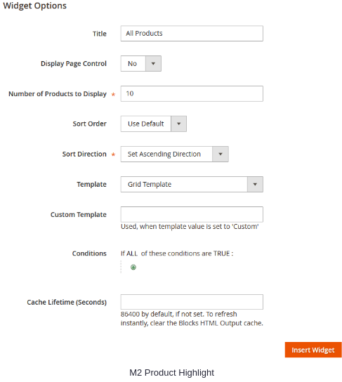The image size is (342, 382).
Task: Focus the Title input field
Action: 192,34
